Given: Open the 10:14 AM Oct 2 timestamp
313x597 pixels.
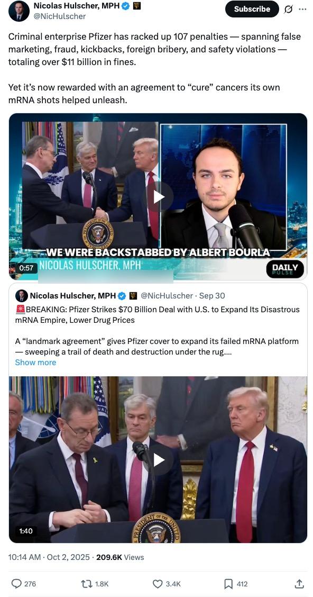Looking at the screenshot, I should coord(49,557).
